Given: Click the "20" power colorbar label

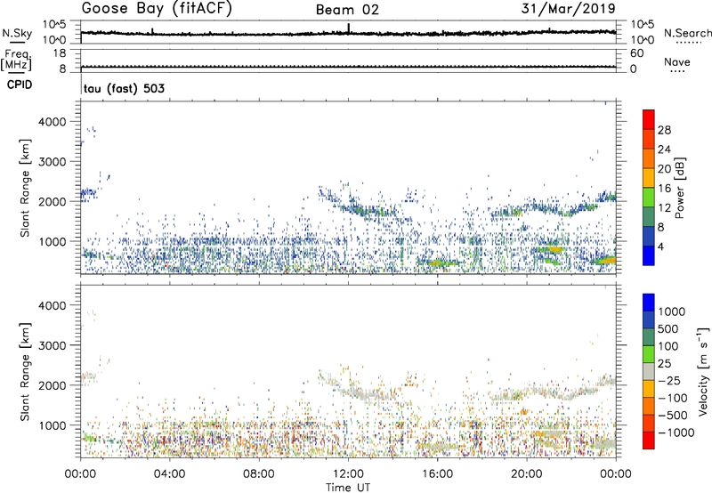Looking at the screenshot, I should (x=664, y=169).
